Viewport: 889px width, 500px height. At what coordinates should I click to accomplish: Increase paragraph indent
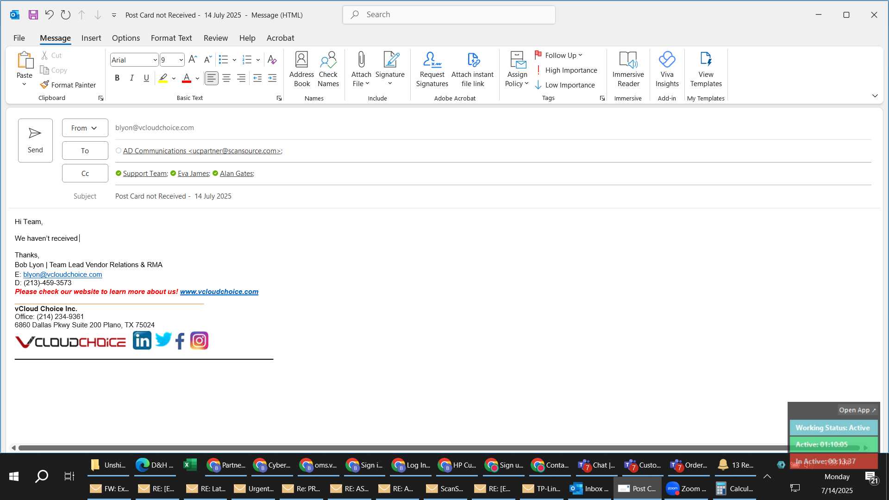(272, 78)
